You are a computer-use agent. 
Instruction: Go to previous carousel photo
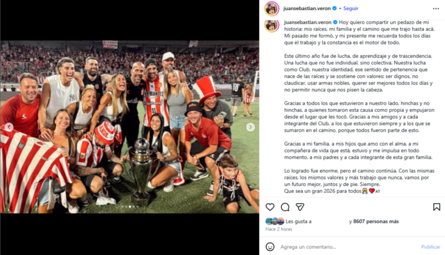click(x=9, y=127)
